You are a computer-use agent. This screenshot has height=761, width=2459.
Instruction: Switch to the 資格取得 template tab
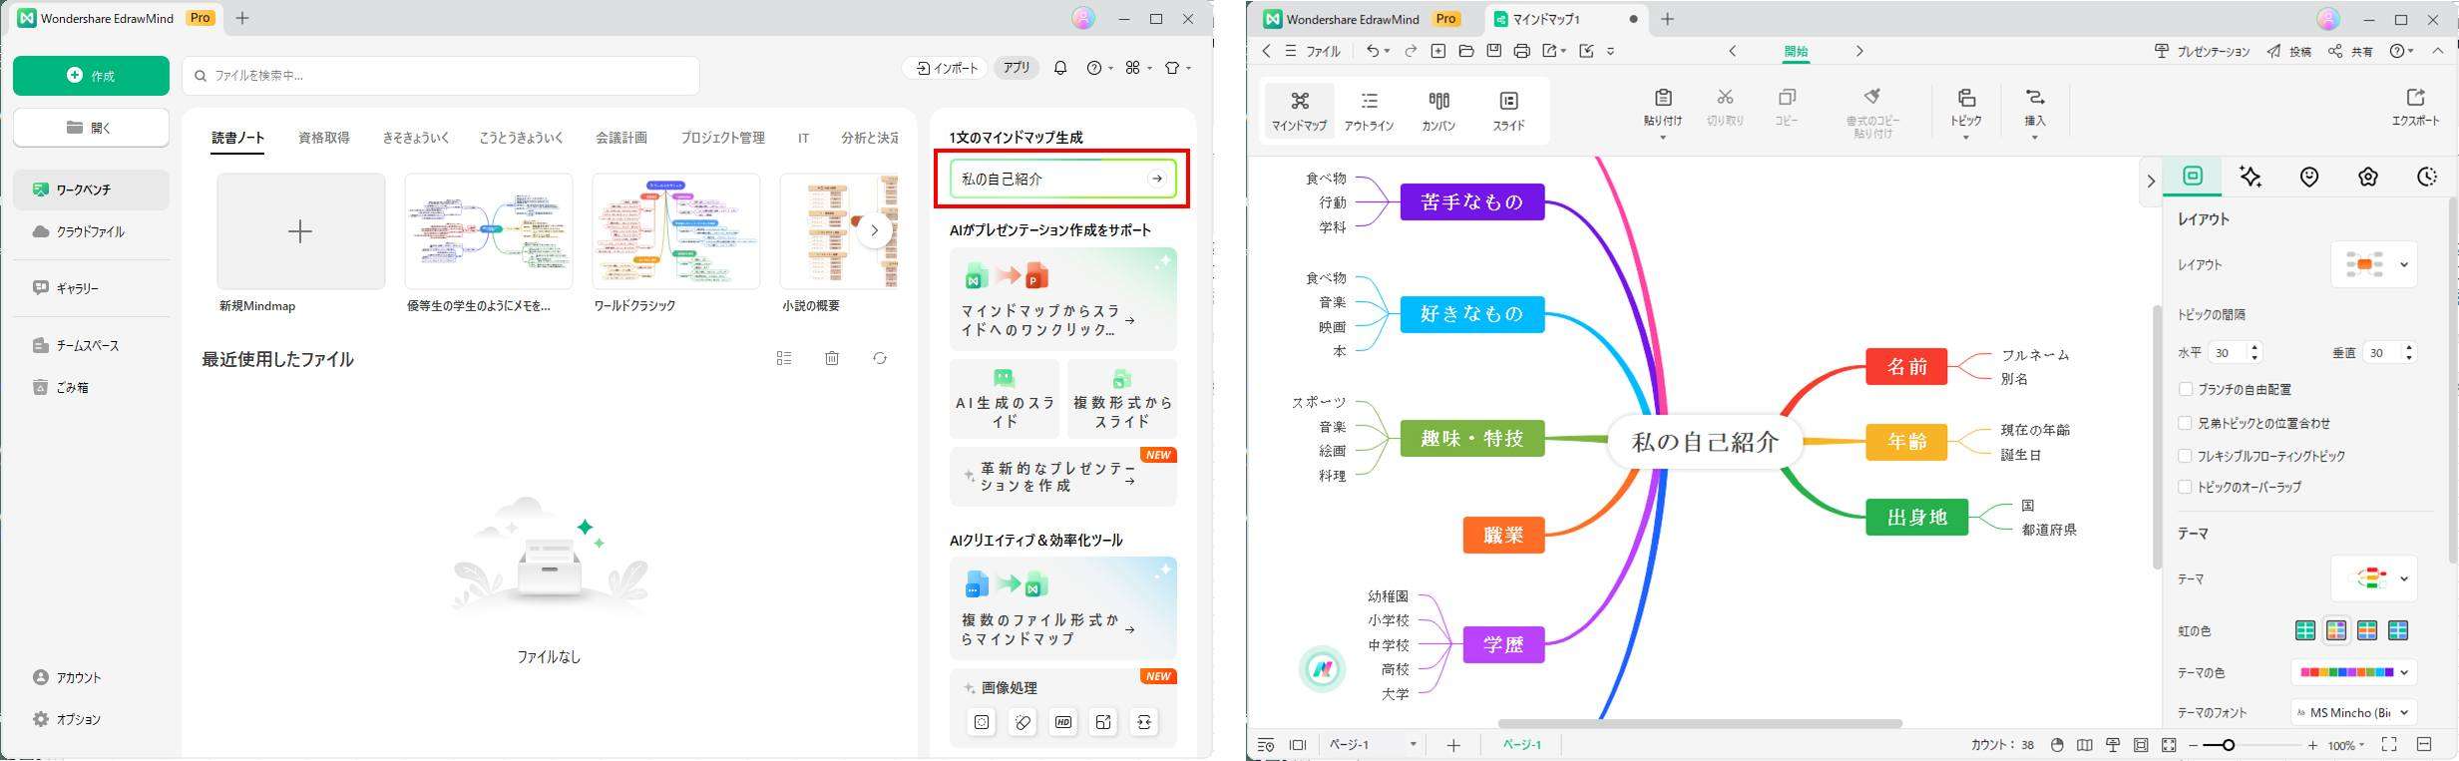pos(324,138)
